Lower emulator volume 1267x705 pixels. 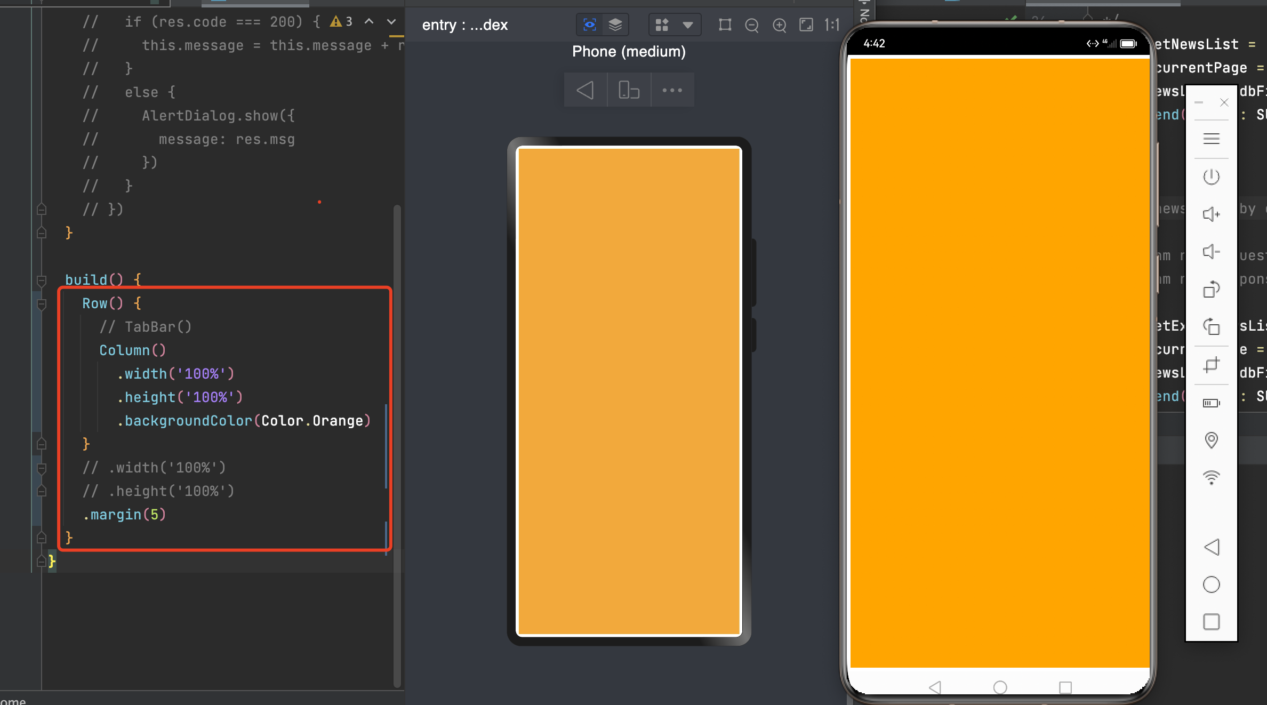click(1212, 252)
